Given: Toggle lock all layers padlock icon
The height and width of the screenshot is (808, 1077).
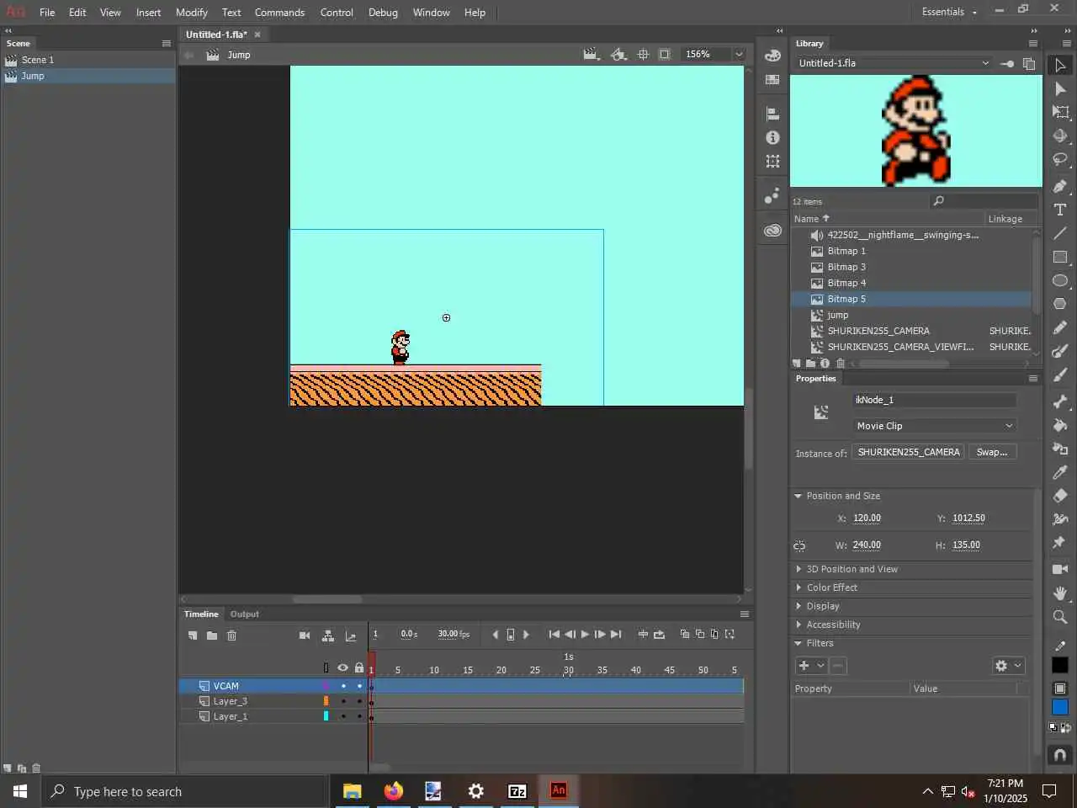Looking at the screenshot, I should (359, 667).
